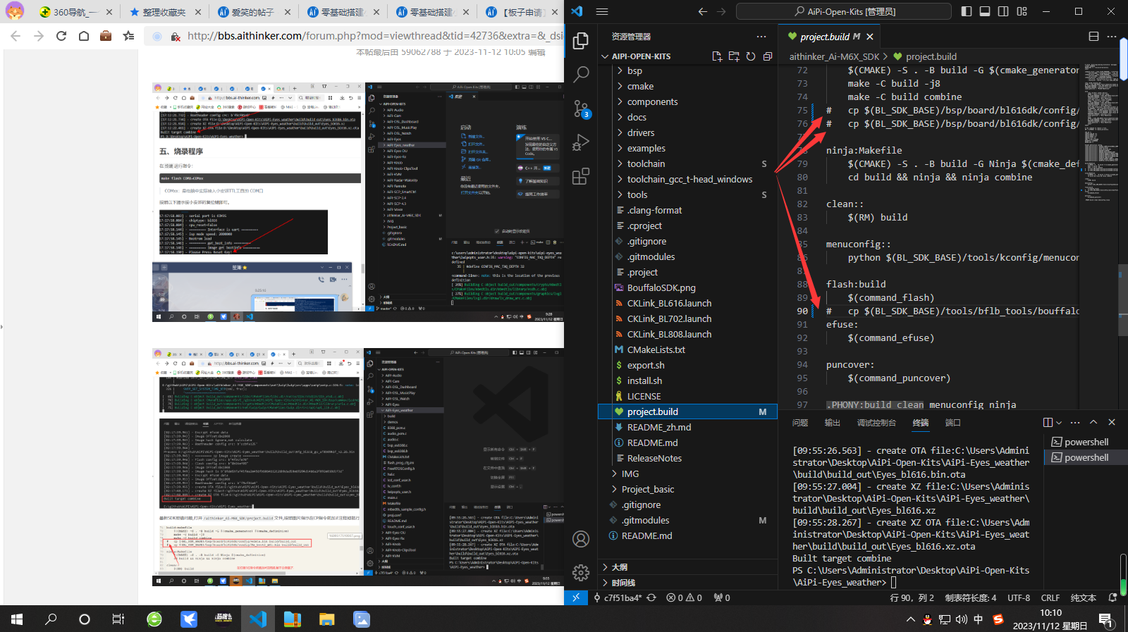Open the editor more actions ellipsis
The image size is (1128, 632).
pos(1112,37)
